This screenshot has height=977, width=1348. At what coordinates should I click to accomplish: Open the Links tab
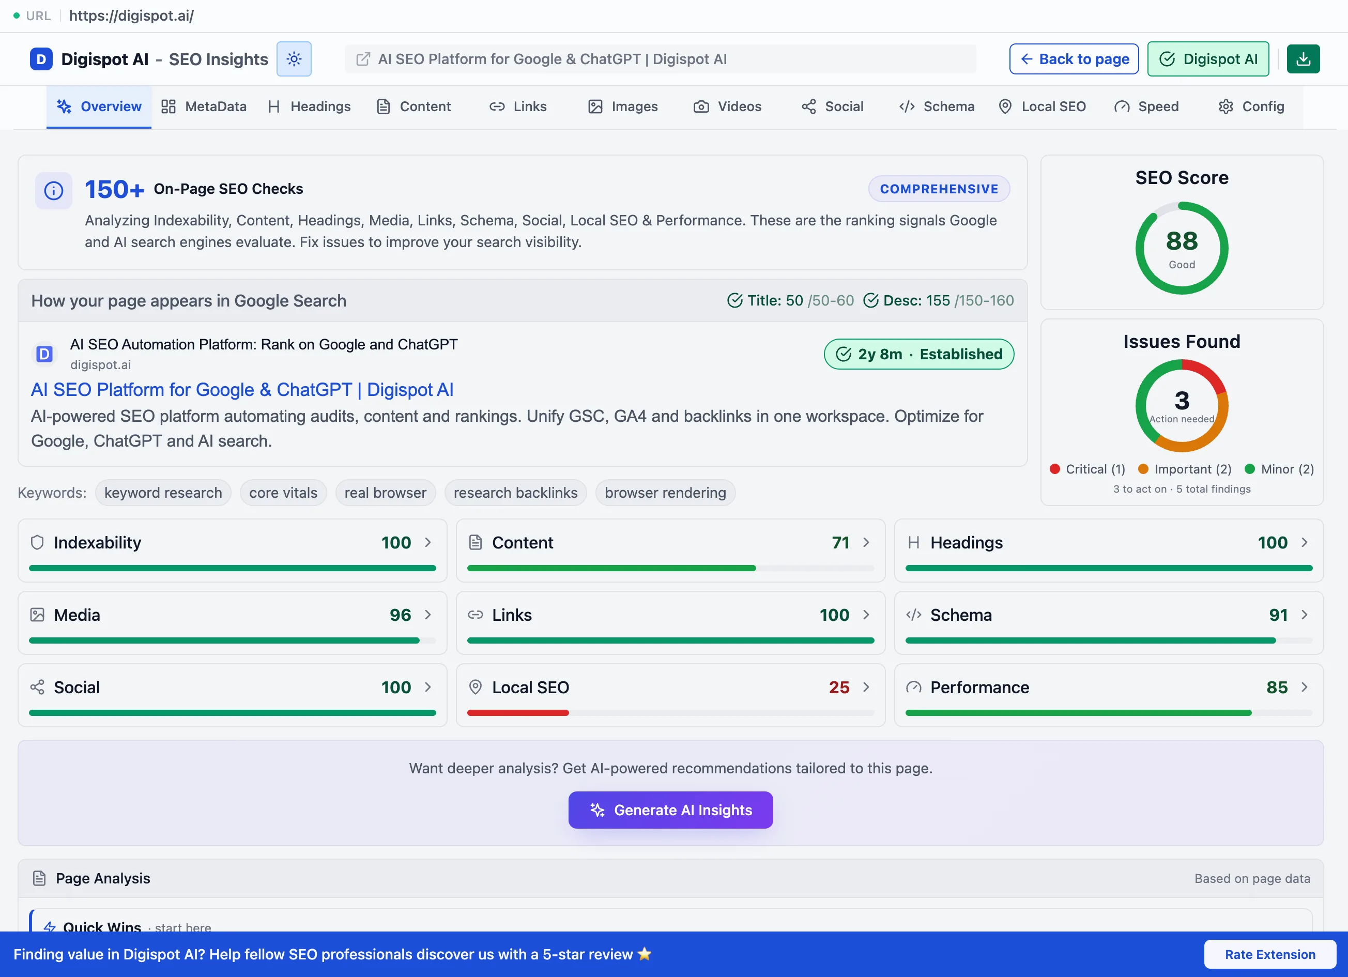click(518, 106)
